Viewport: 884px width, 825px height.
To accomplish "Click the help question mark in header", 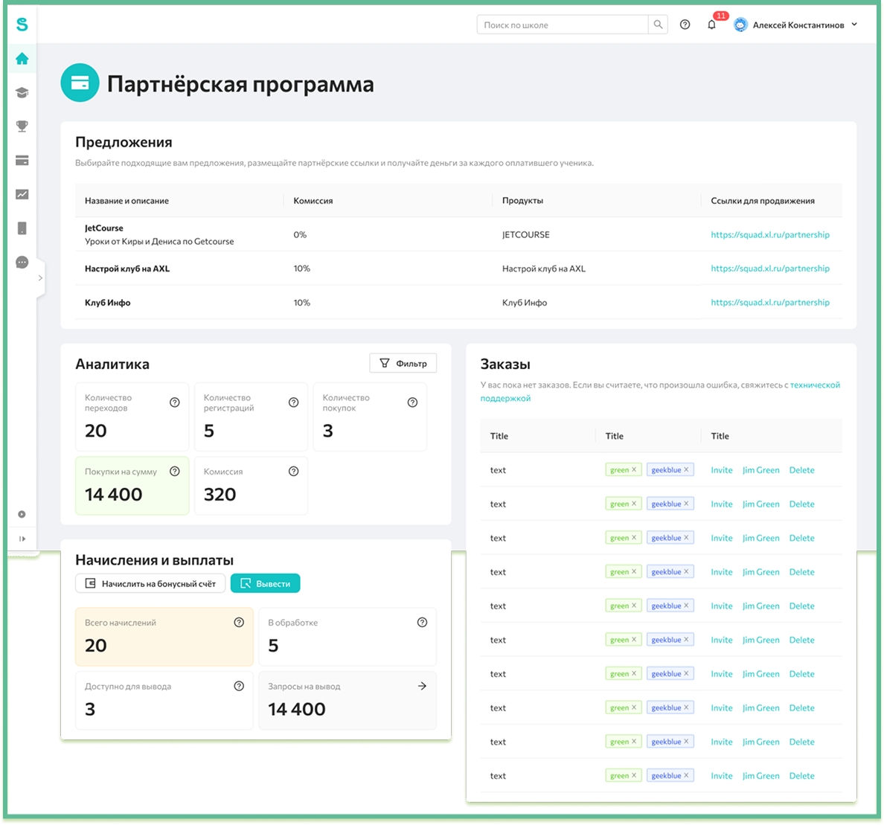I will click(x=685, y=25).
